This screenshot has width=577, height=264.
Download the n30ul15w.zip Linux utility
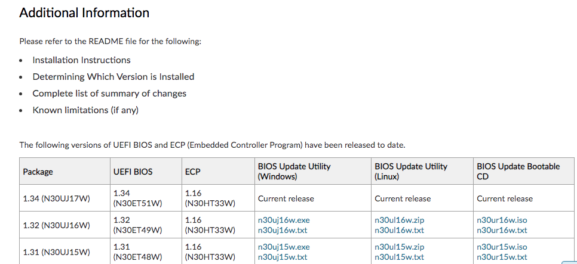(399, 247)
